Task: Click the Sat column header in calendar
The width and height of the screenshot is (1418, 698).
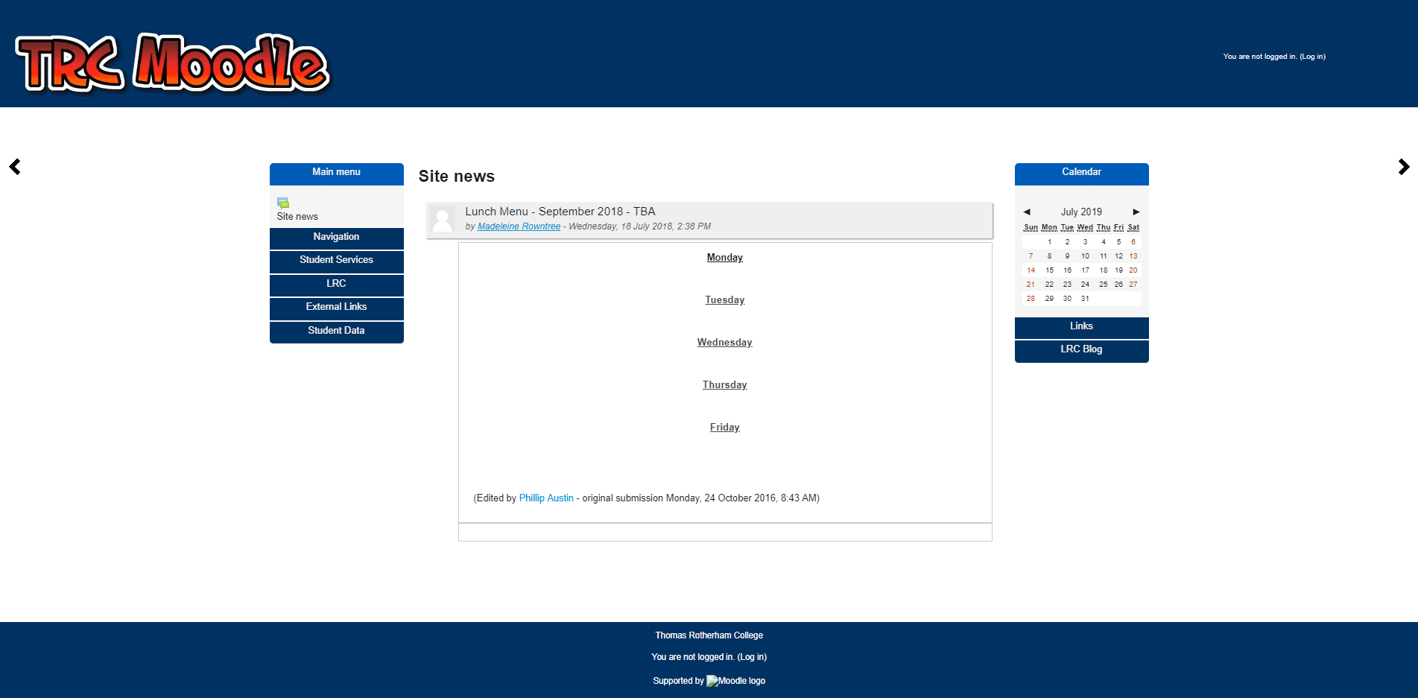Action: pos(1133,228)
